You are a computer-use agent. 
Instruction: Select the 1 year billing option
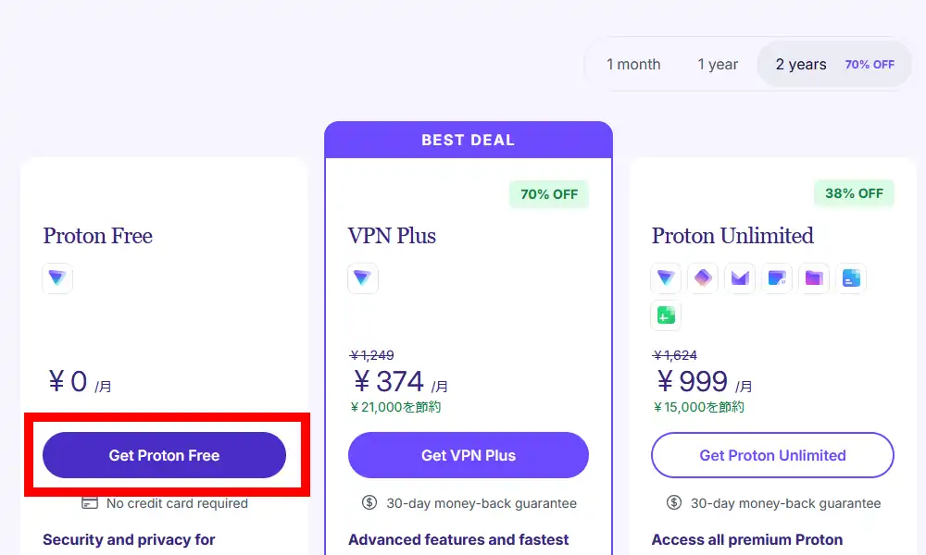pyautogui.click(x=718, y=65)
